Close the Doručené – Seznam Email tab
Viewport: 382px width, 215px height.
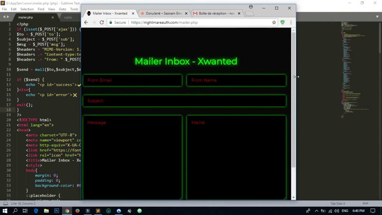[x=186, y=13]
